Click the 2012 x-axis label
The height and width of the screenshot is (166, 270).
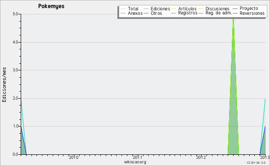[x=201, y=157]
